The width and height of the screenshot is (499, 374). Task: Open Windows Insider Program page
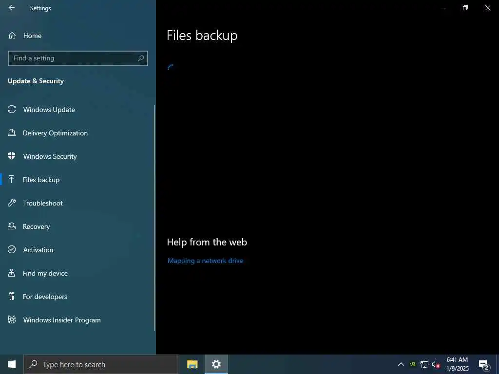coord(77,320)
